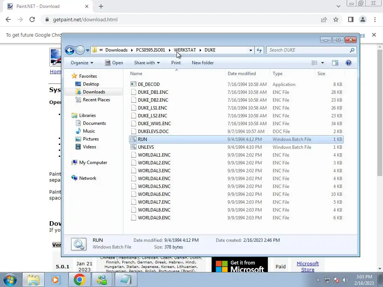
Task: Click the Explorer back arrow button
Action: coord(70,50)
